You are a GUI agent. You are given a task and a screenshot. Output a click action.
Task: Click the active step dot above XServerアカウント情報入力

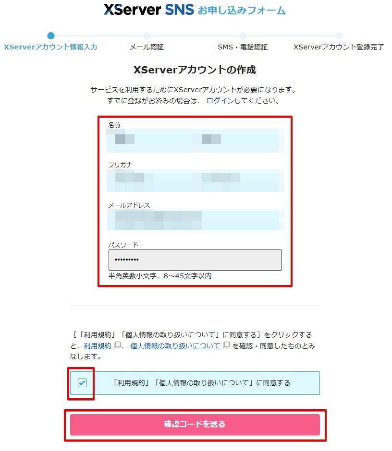click(51, 36)
